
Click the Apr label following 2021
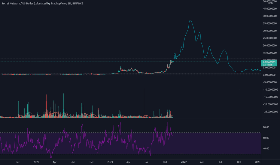click(128, 162)
